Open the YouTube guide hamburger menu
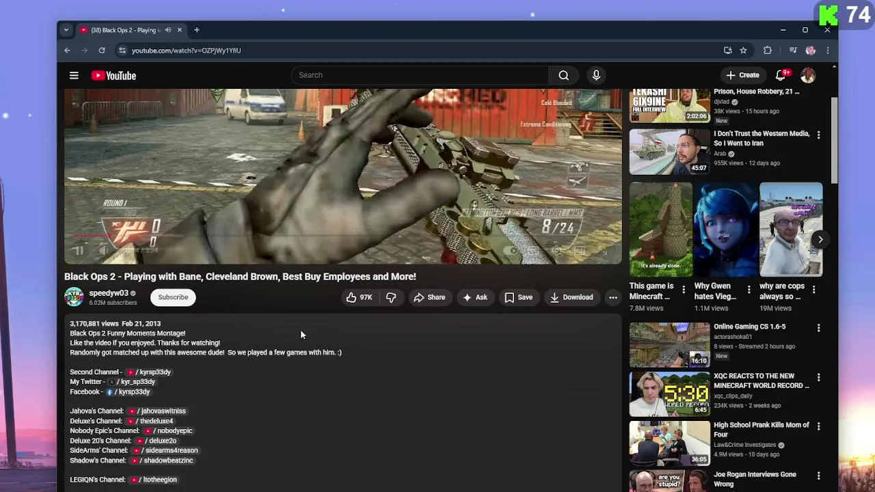 point(74,75)
